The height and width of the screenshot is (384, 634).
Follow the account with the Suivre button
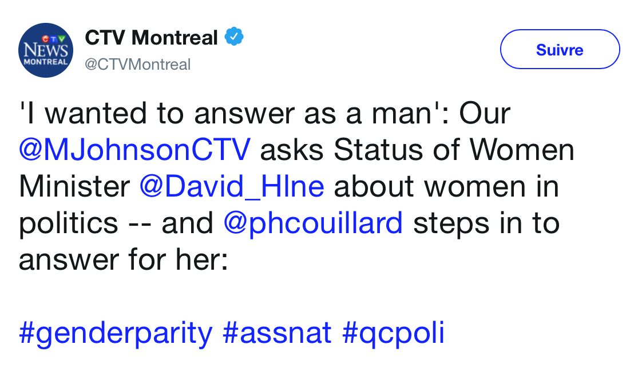pyautogui.click(x=560, y=49)
